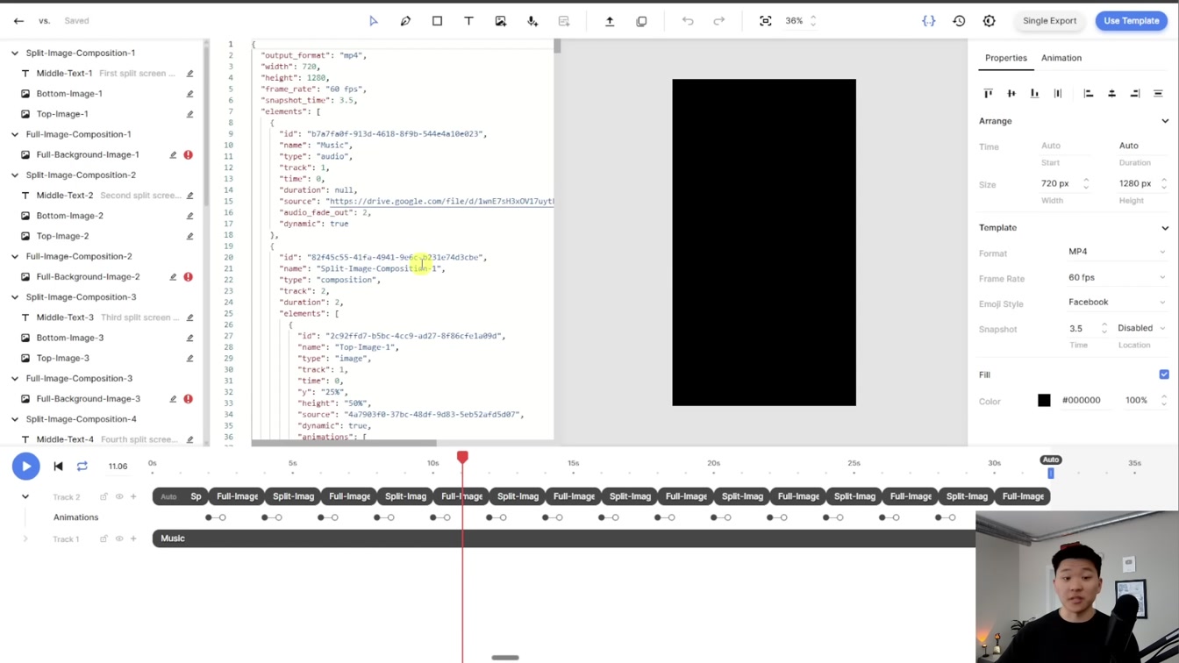Toggle Track 1 visibility eye
The image size is (1179, 663).
coord(119,539)
